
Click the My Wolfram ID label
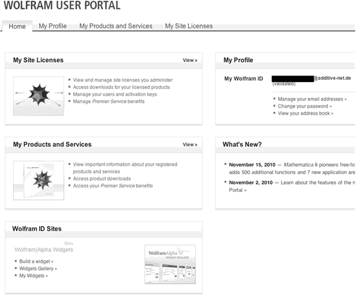pyautogui.click(x=244, y=78)
